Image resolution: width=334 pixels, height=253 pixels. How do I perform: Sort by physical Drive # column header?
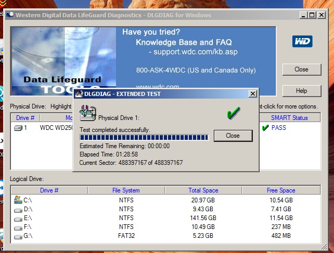point(25,118)
